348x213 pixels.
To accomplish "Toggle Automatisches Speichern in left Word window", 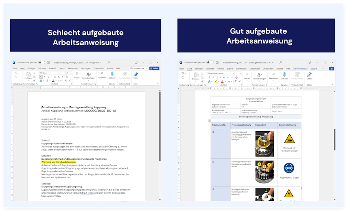I will 42,62.
